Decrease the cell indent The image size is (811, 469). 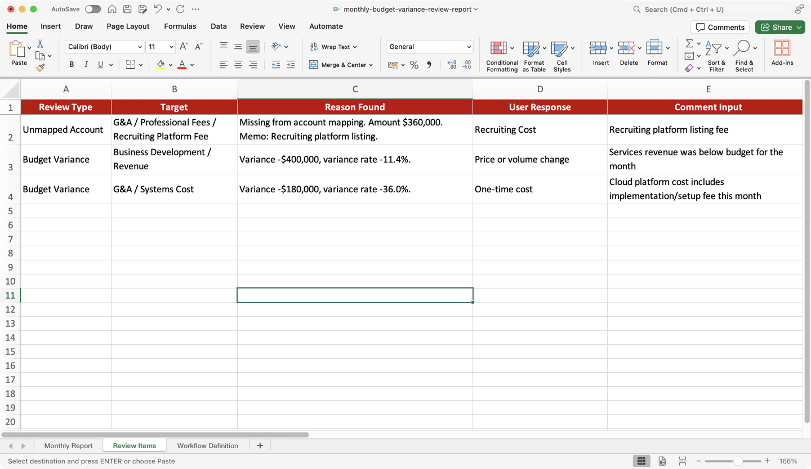pos(276,65)
